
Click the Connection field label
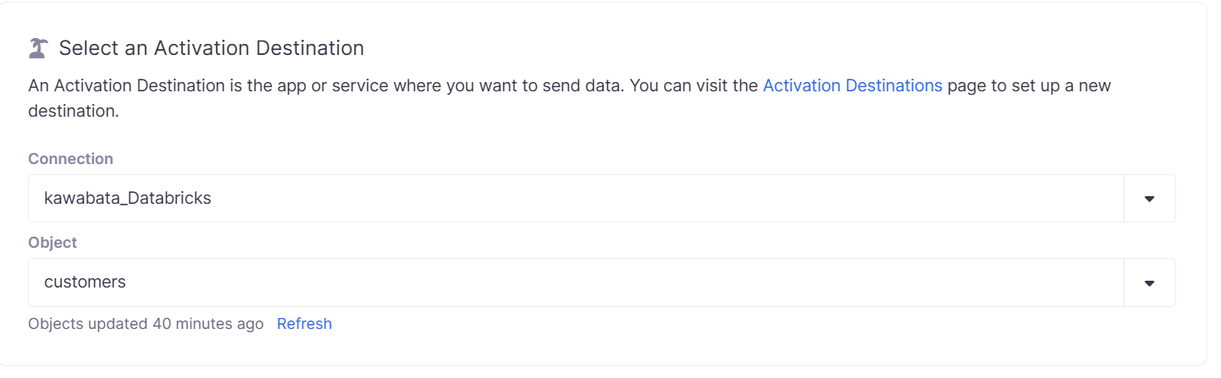point(70,159)
